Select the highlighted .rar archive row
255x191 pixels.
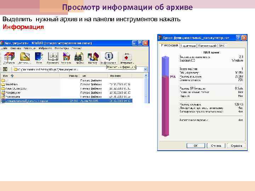(66, 101)
